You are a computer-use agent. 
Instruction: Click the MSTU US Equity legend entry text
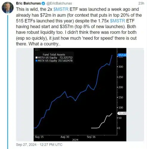[x=47, y=58]
